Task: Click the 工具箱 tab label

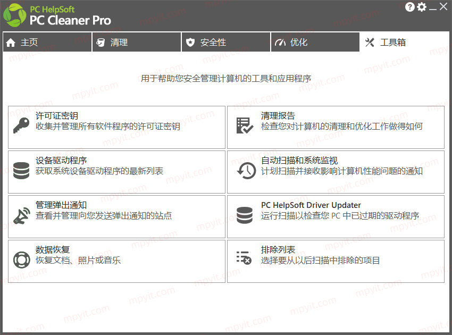Action: tap(393, 43)
